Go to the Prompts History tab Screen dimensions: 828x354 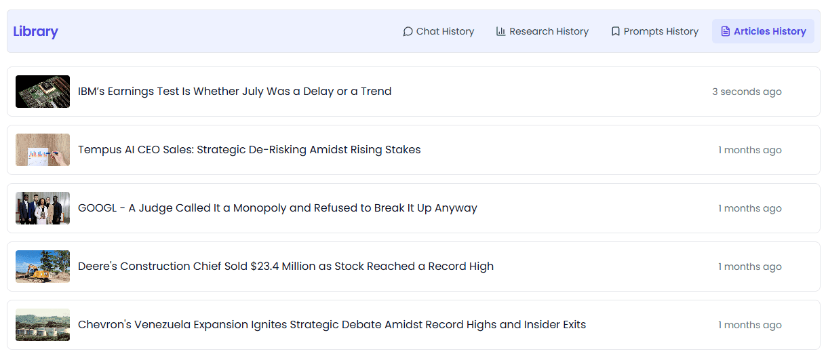click(x=654, y=31)
